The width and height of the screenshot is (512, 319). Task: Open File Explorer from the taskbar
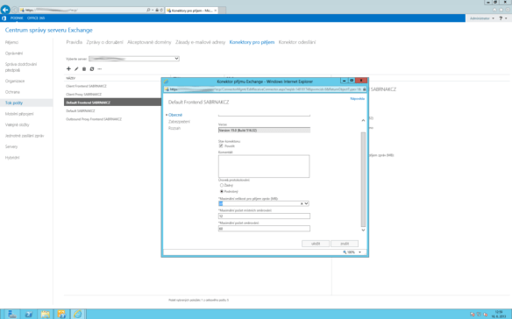point(45,314)
